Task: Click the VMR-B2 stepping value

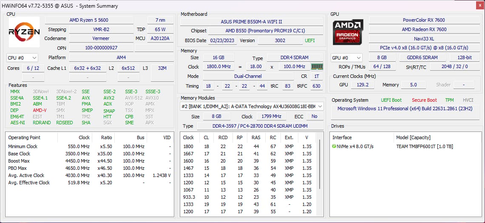Action: tap(101, 29)
